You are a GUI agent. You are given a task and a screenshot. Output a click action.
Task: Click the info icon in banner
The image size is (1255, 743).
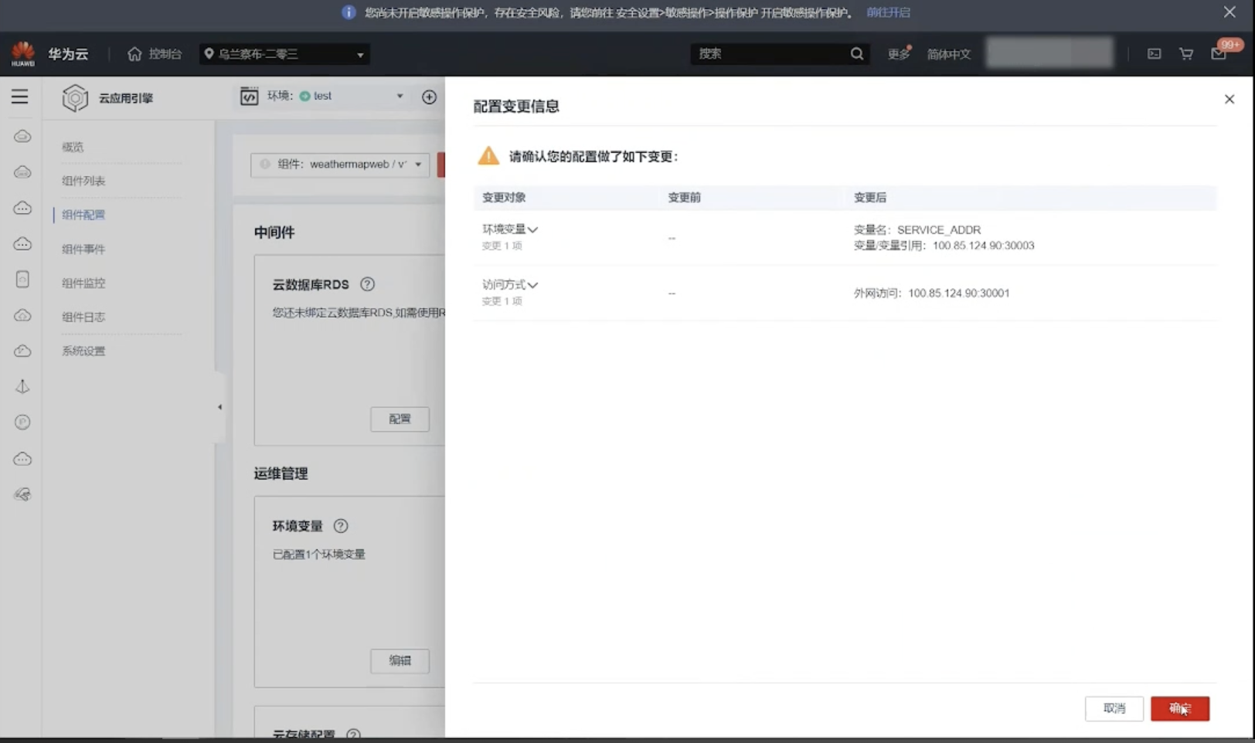349,12
